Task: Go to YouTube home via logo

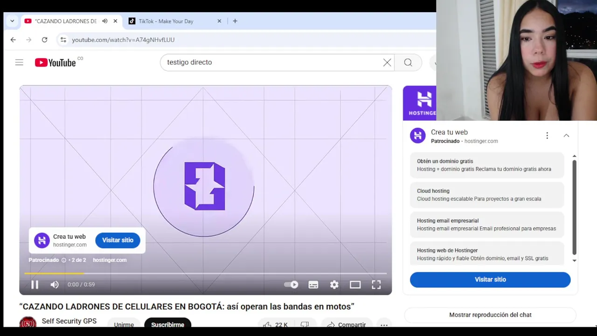Action: [x=56, y=63]
